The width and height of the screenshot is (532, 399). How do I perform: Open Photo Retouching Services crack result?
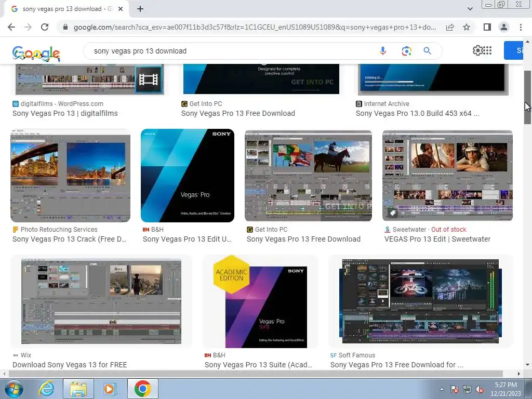[x=70, y=239]
